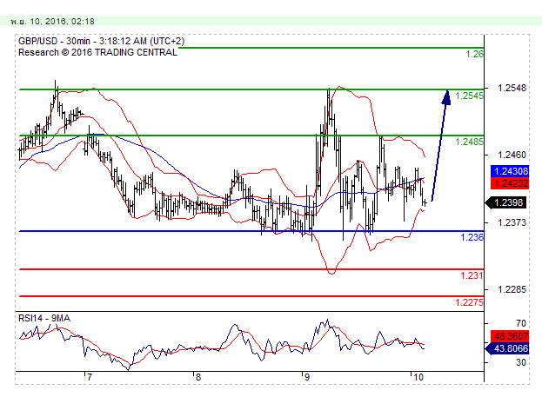Click the red 1.2275 support label
542x397 pixels.
470,302
